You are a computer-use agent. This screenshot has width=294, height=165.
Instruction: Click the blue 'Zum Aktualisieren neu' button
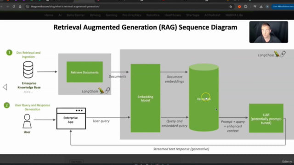[283, 6]
